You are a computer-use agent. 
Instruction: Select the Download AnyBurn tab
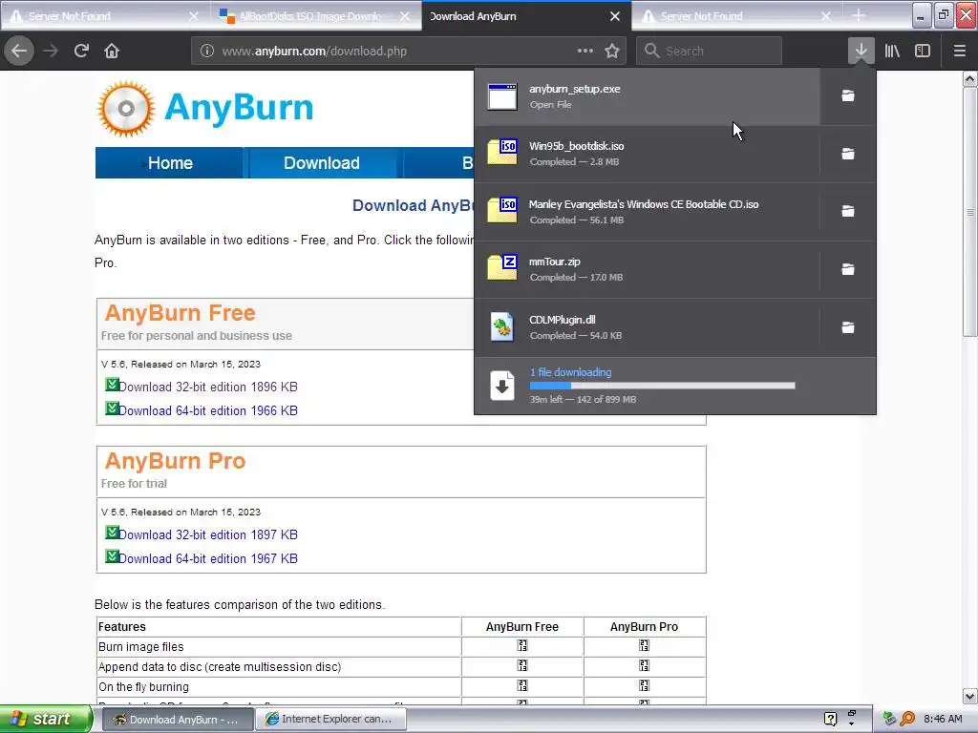pyautogui.click(x=526, y=16)
